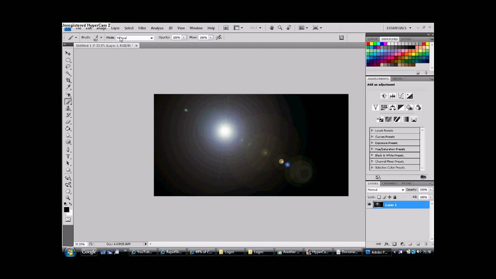The image size is (496, 279).
Task: Select the Paint Bucket tool
Action: click(68, 129)
